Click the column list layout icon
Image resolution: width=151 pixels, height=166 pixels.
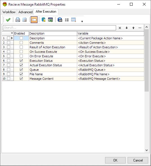click(x=67, y=20)
